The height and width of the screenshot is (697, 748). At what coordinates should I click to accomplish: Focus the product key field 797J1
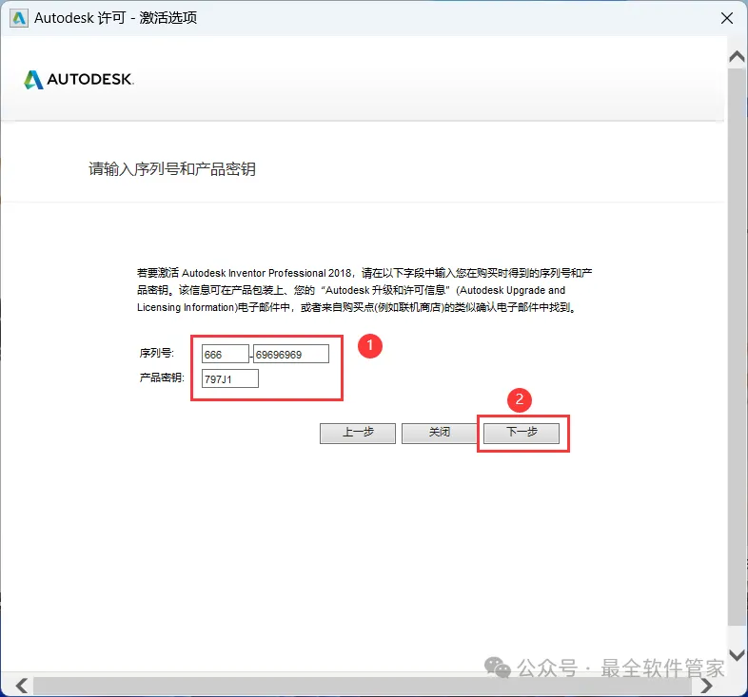point(230,379)
